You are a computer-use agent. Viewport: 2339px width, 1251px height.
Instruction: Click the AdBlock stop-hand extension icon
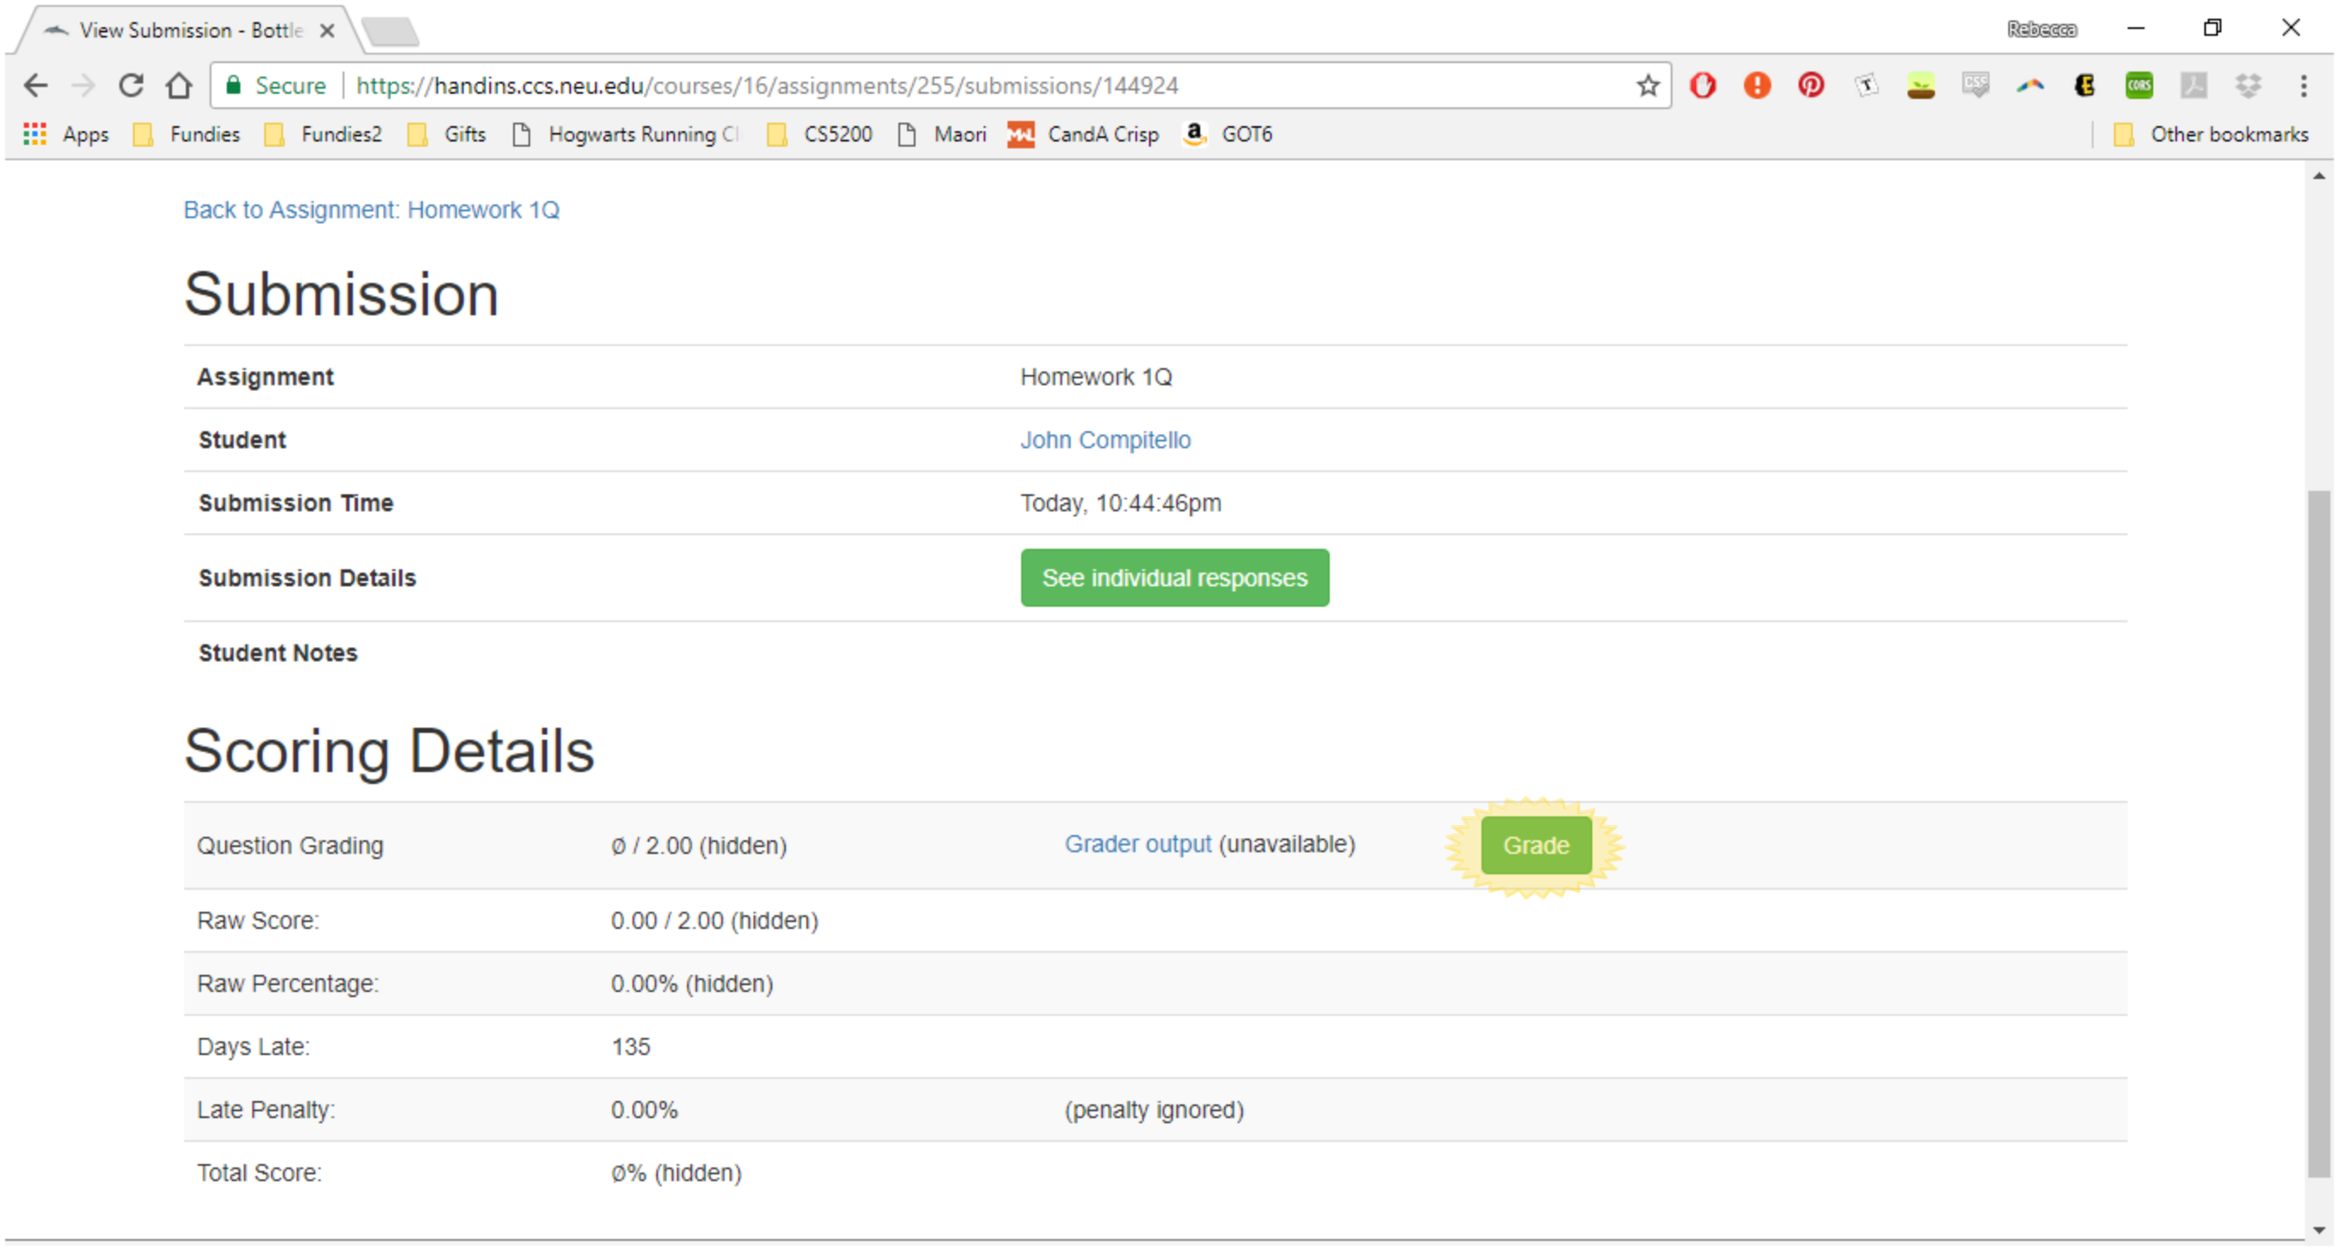(x=1702, y=85)
